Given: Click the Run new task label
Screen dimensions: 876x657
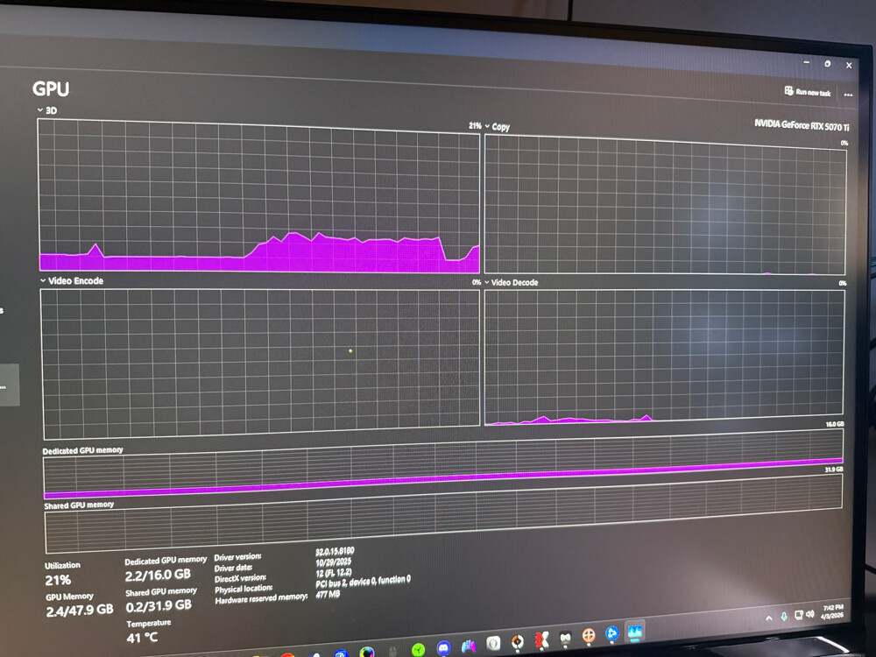Looking at the screenshot, I should (x=813, y=93).
